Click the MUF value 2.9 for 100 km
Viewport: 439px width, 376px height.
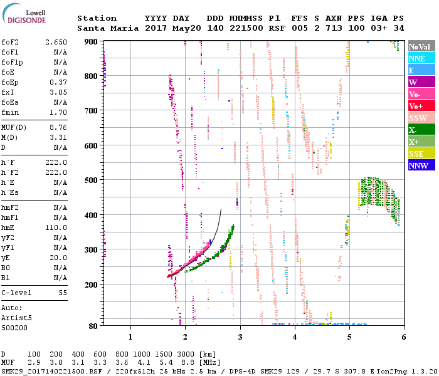coord(34,362)
